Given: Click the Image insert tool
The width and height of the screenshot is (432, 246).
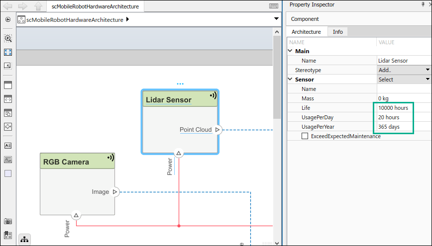Looking at the screenshot, I should point(8,160).
